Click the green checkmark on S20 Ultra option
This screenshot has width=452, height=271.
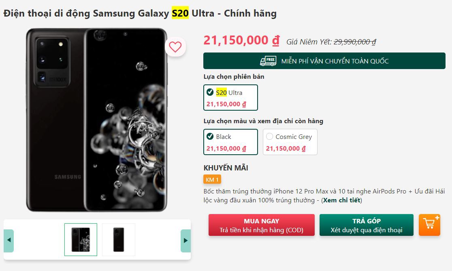point(210,92)
